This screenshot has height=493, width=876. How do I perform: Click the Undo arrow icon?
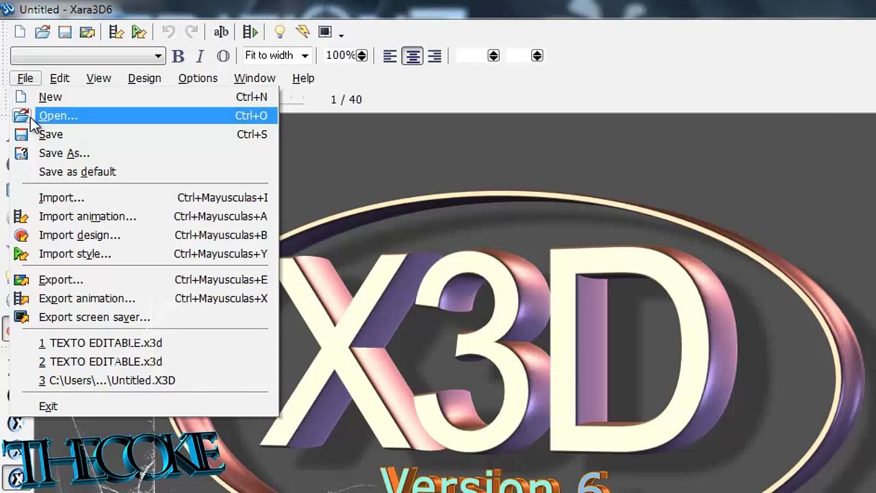[168, 32]
